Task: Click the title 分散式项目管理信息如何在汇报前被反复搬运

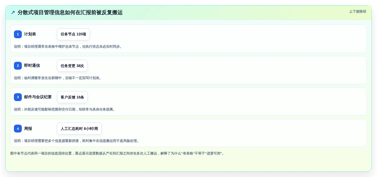Action: pos(70,13)
